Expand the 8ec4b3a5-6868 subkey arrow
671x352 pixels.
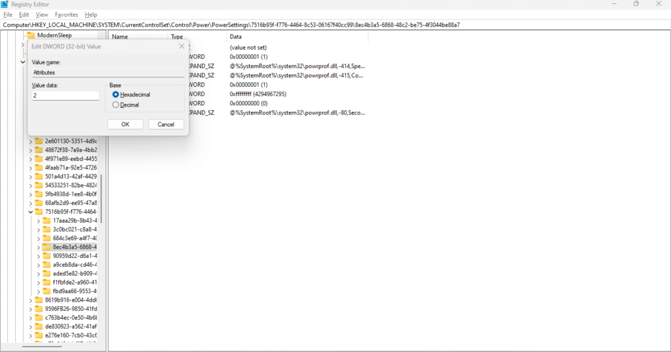pyautogui.click(x=39, y=247)
